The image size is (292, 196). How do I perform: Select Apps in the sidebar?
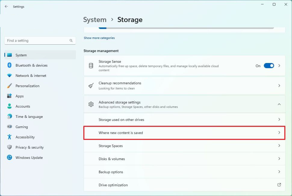[20, 96]
